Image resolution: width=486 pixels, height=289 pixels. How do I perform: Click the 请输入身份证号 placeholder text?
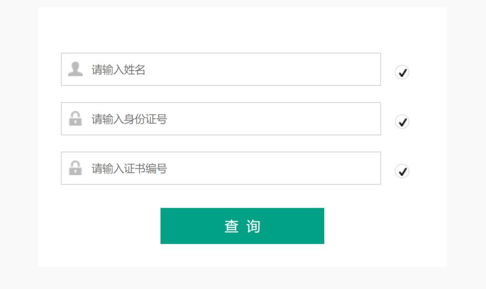(x=129, y=119)
